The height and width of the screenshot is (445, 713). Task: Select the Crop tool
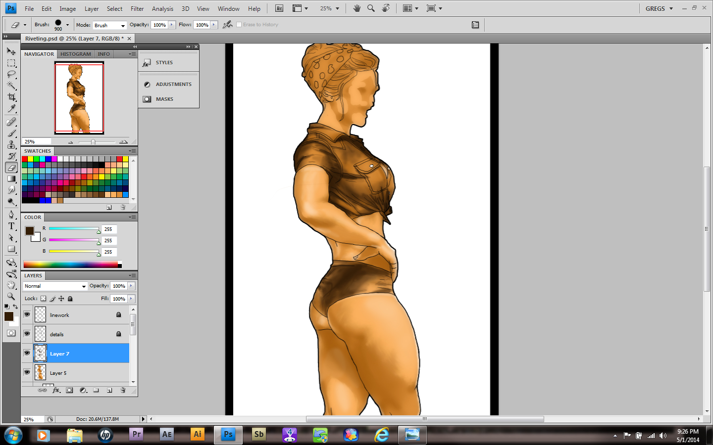click(11, 97)
